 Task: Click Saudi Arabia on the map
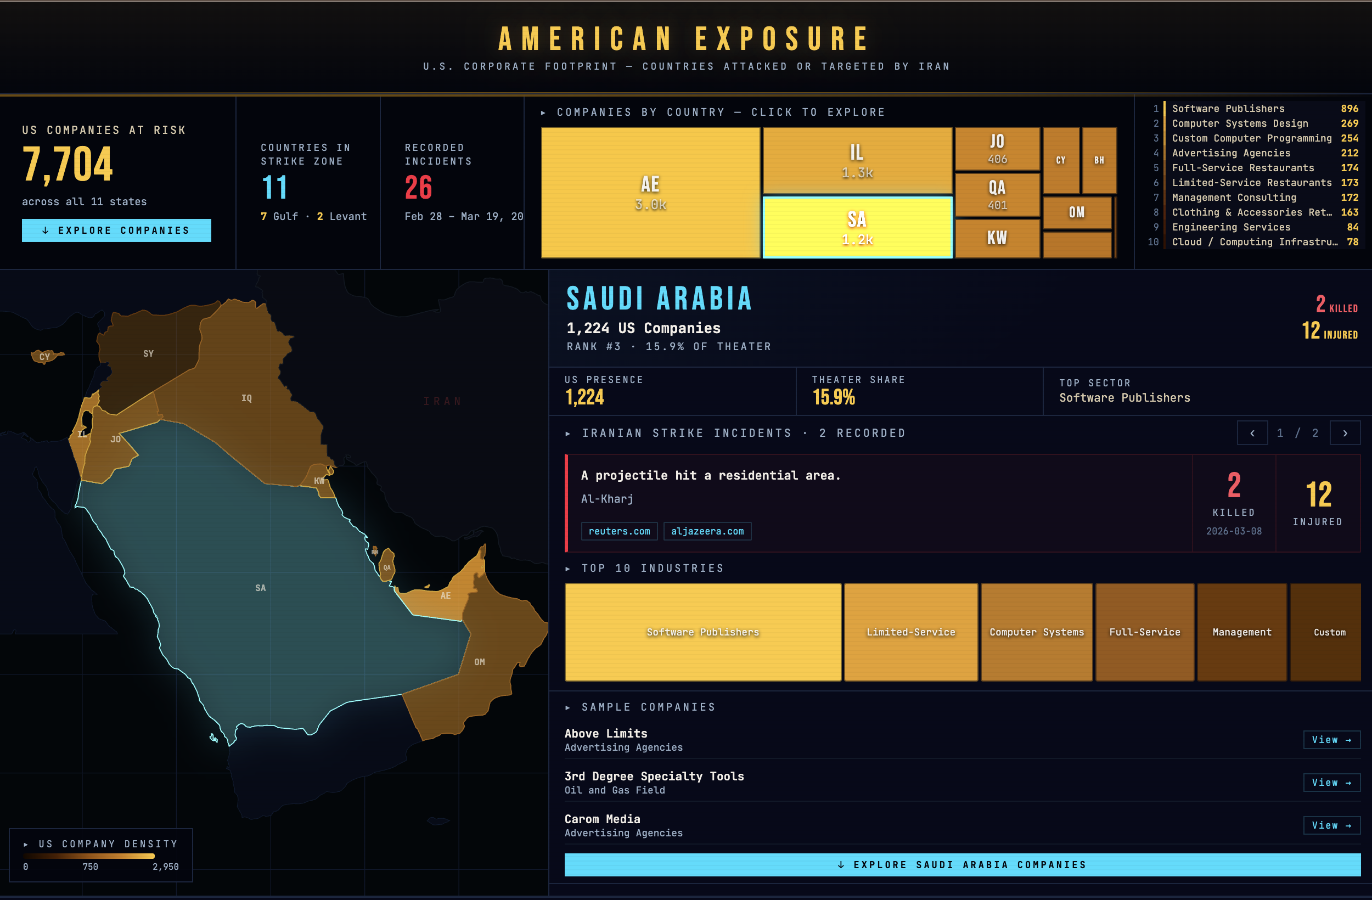[261, 588]
